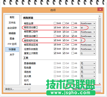Check Ctrl for 截取固定区域
The height and width of the screenshot is (97, 107).
point(64,45)
